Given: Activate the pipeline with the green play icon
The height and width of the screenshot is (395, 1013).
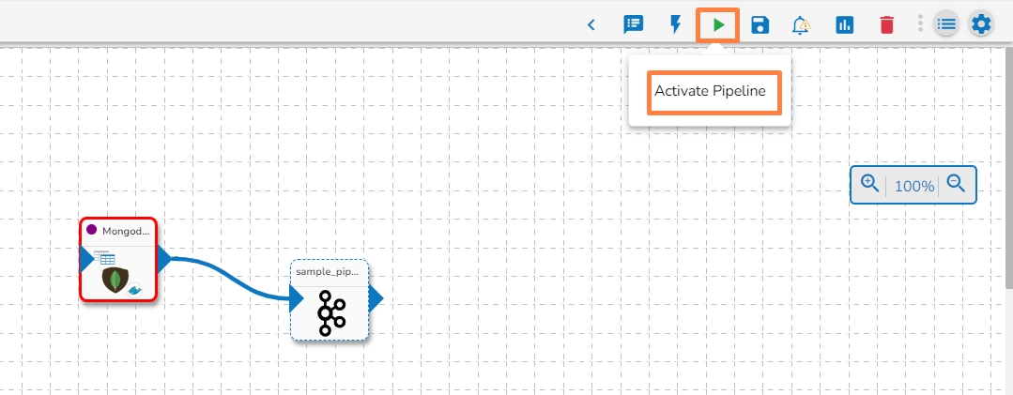Looking at the screenshot, I should 718,25.
